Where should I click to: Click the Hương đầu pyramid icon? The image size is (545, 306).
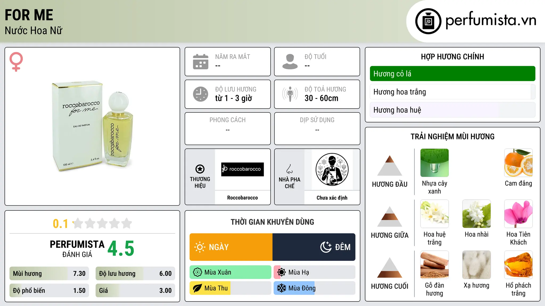pos(390,165)
